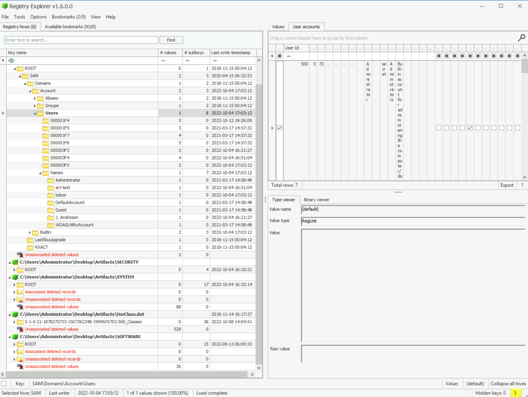Click the folder icon beside 000003F5 key

point(45,166)
